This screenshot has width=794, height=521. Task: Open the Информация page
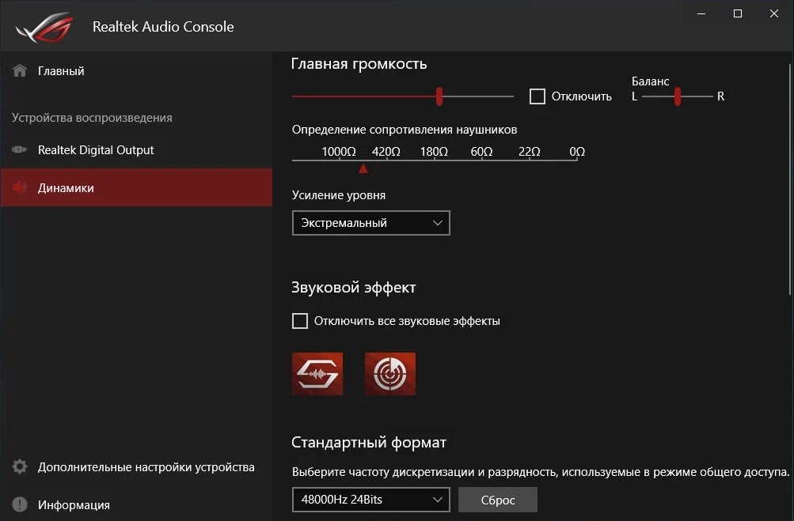136,505
